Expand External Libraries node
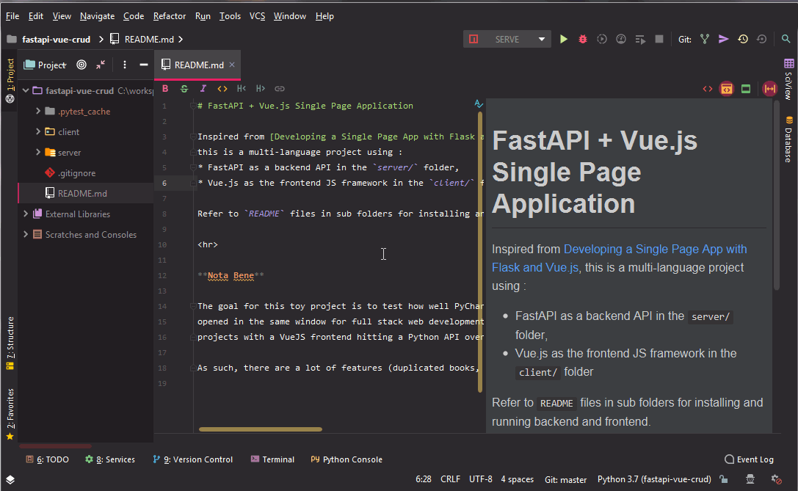 coord(26,214)
